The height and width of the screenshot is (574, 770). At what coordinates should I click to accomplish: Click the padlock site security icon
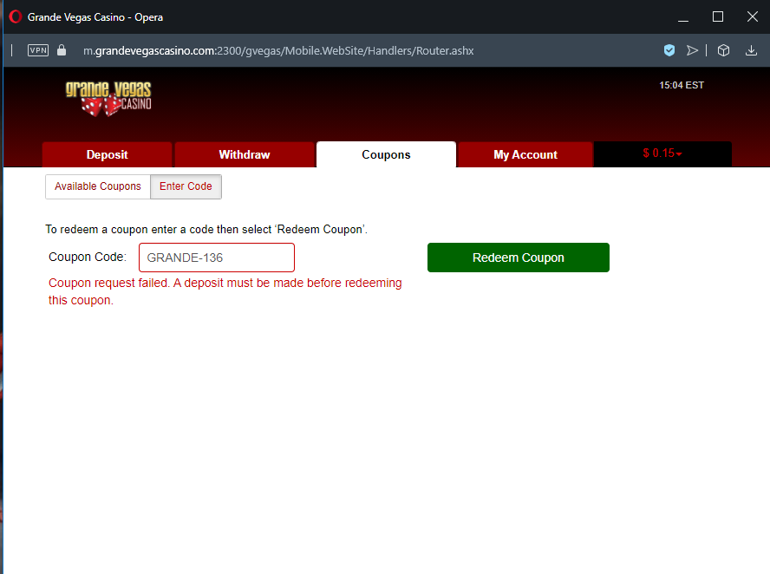(62, 50)
